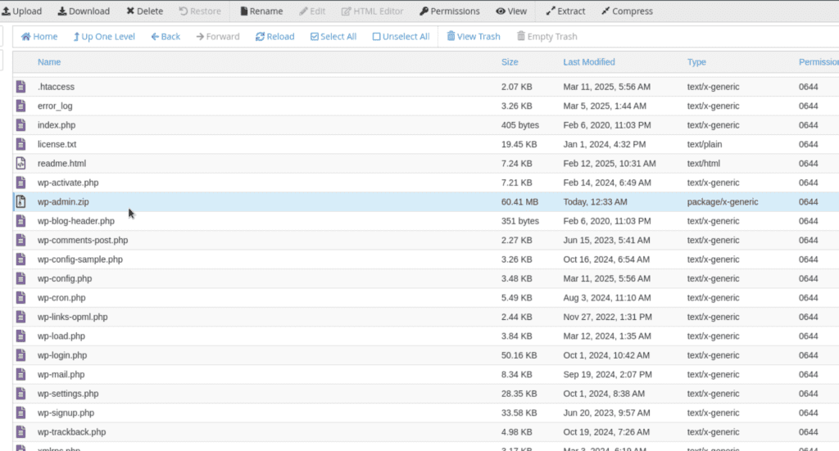Click the wp-config-sample.php file icon
The height and width of the screenshot is (451, 839).
pyautogui.click(x=20, y=259)
